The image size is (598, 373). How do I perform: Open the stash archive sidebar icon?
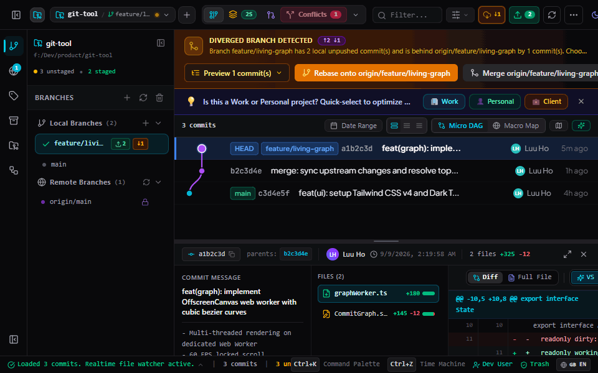14,121
